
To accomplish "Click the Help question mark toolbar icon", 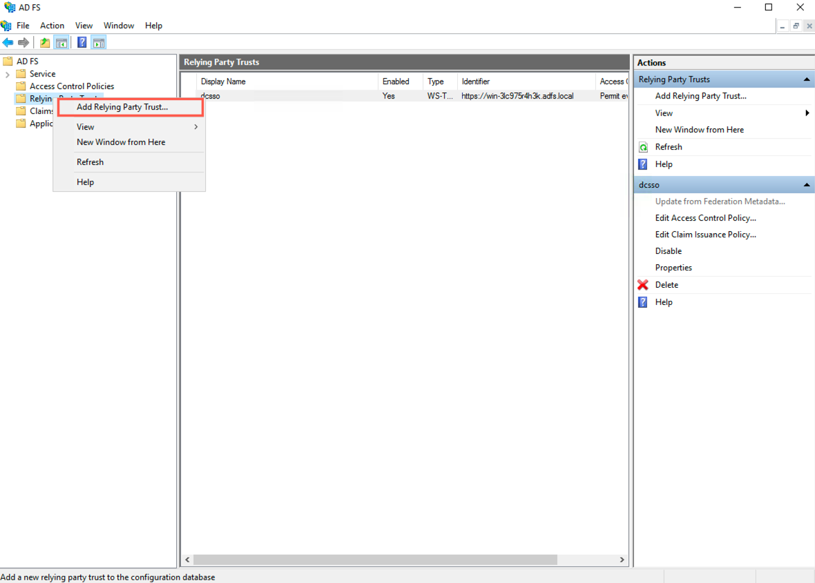I will 81,42.
